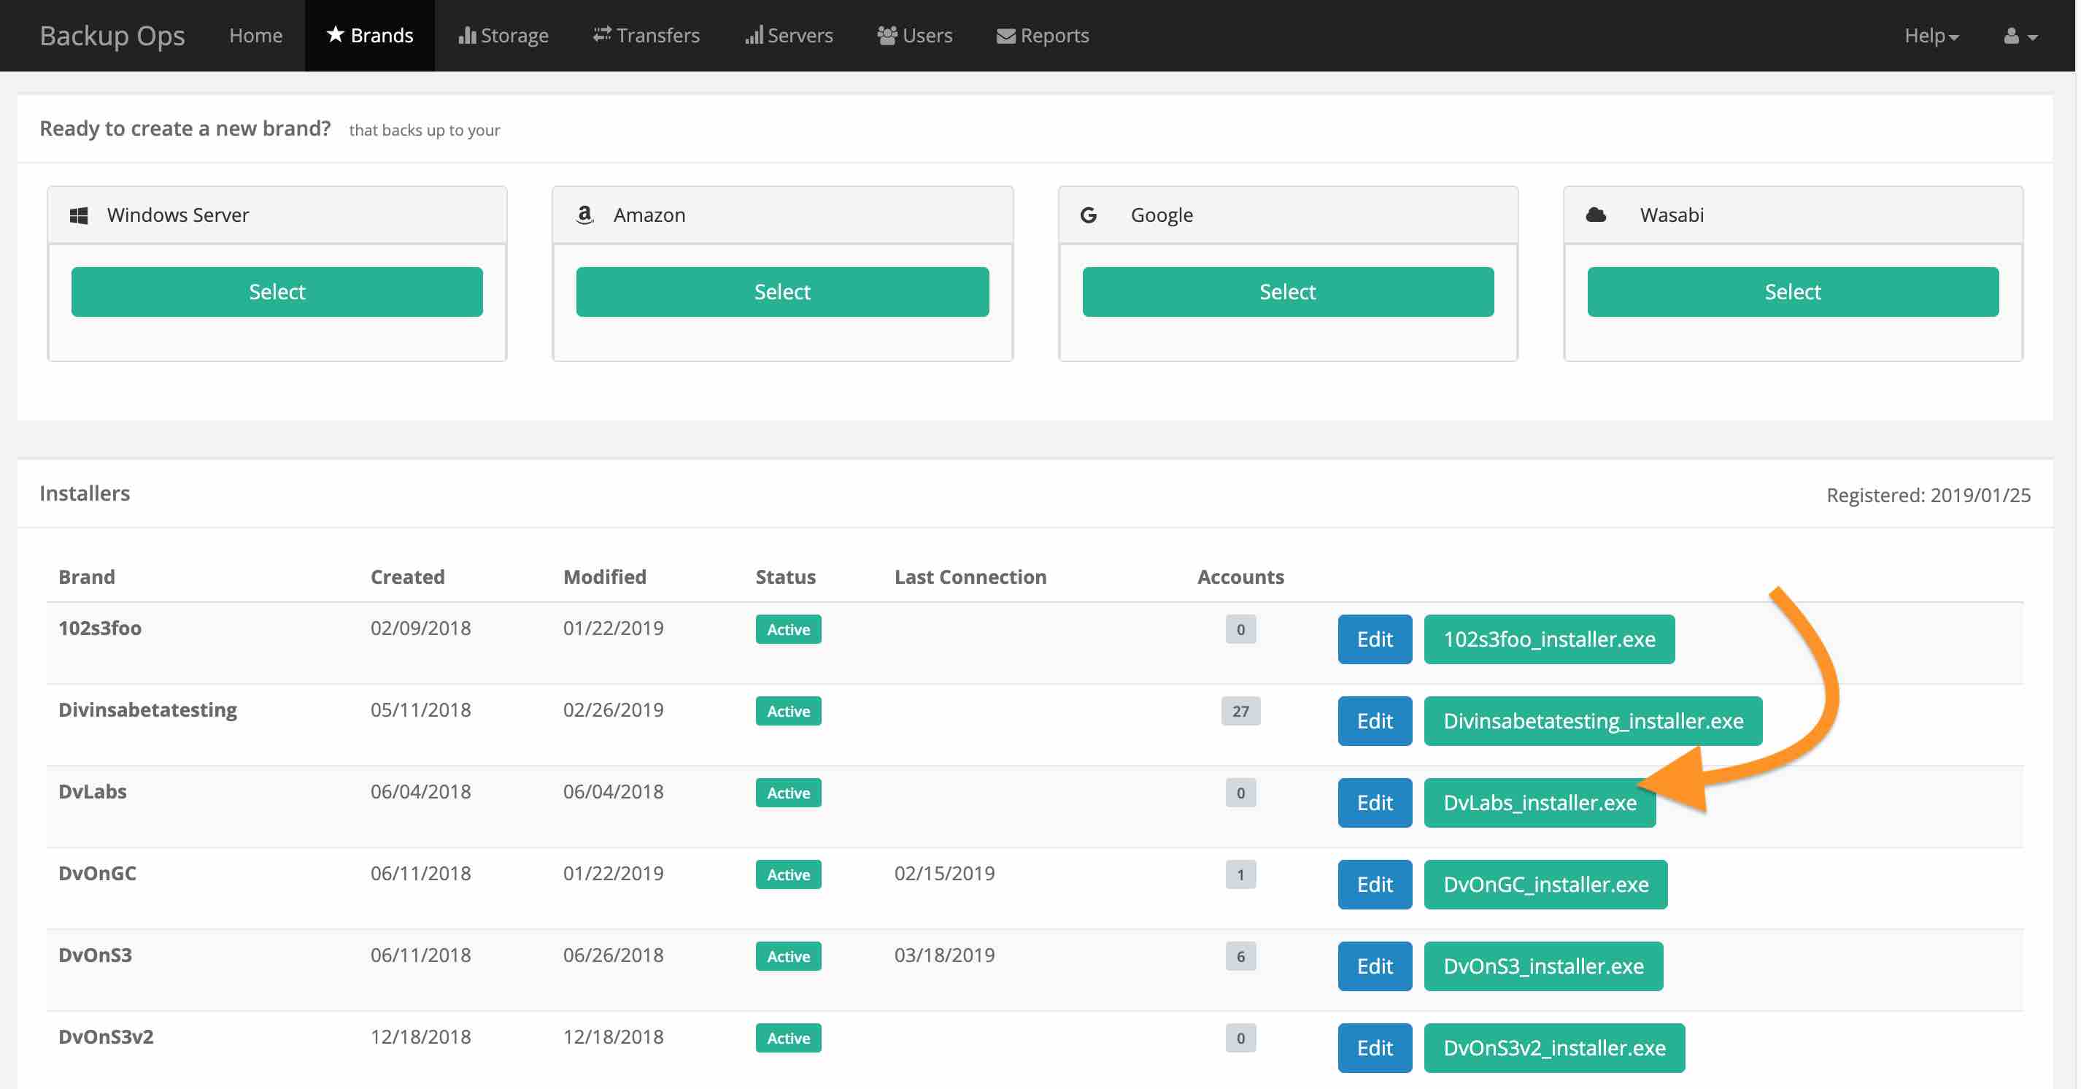Navigate to Servers
The height and width of the screenshot is (1089, 2081).
click(x=789, y=36)
